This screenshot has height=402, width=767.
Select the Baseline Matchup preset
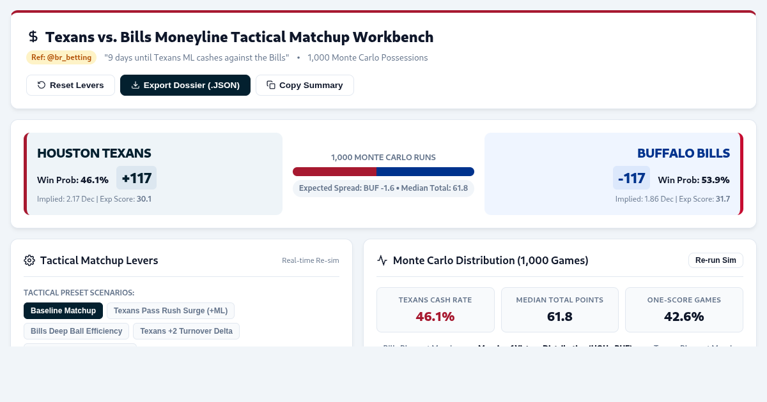[63, 311]
